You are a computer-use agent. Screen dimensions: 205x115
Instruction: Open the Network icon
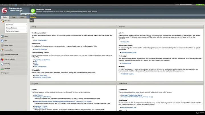pyautogui.click(x=2, y=68)
